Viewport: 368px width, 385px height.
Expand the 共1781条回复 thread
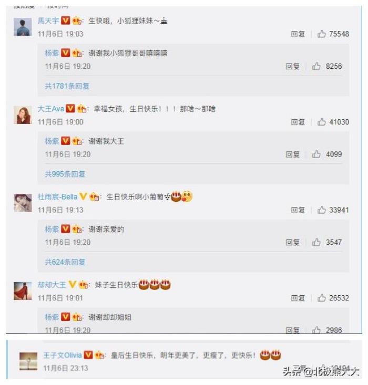(x=67, y=86)
